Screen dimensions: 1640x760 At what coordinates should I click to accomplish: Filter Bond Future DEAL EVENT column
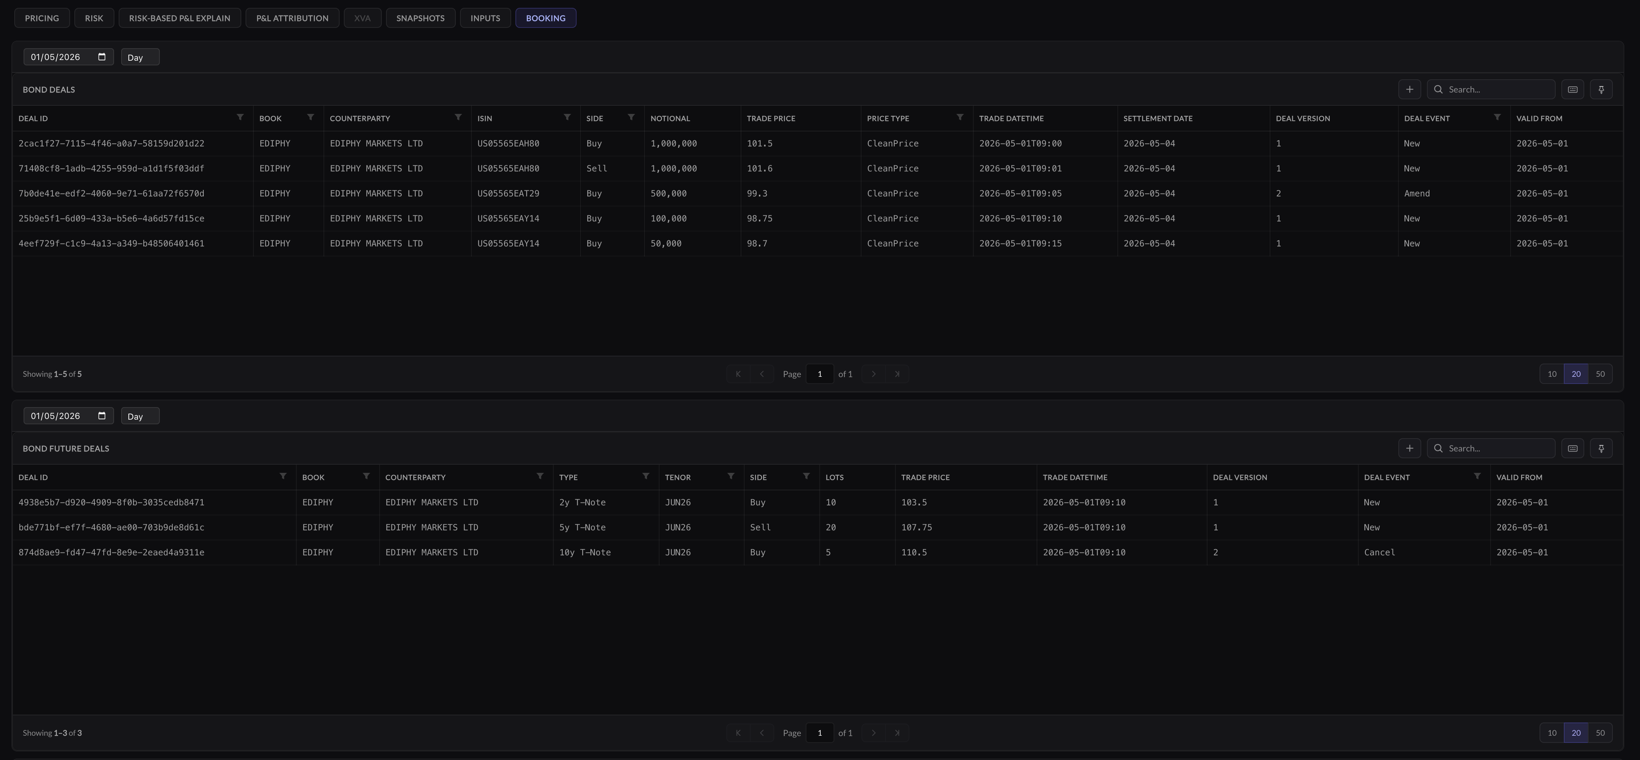click(x=1478, y=476)
